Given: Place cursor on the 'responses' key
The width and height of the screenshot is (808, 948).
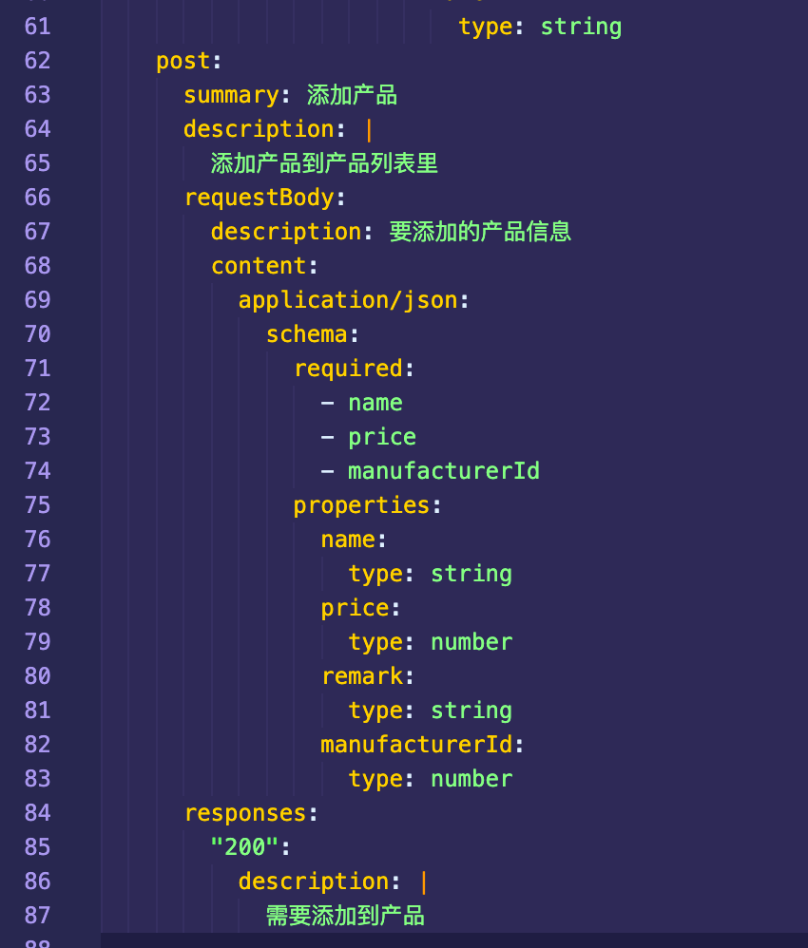Looking at the screenshot, I should coord(245,813).
